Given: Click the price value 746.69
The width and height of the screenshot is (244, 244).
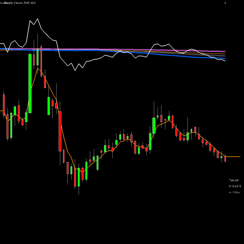Looking at the screenshot, I should click(234, 181).
